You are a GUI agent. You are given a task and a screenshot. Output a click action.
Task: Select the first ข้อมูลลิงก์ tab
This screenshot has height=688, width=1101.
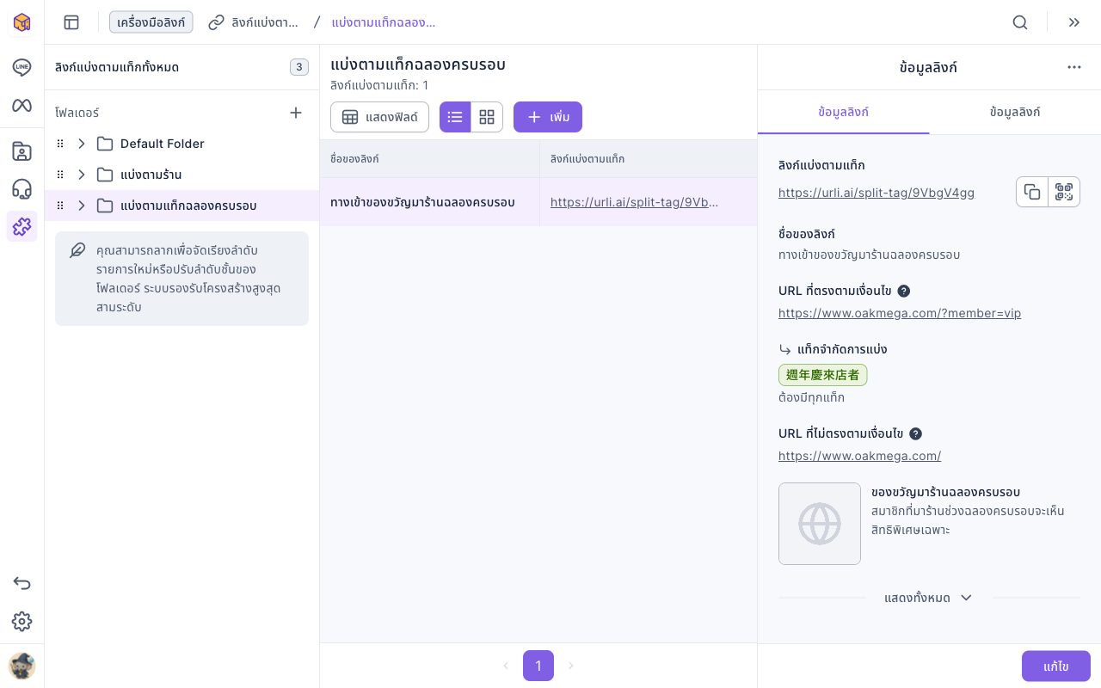pos(844,112)
